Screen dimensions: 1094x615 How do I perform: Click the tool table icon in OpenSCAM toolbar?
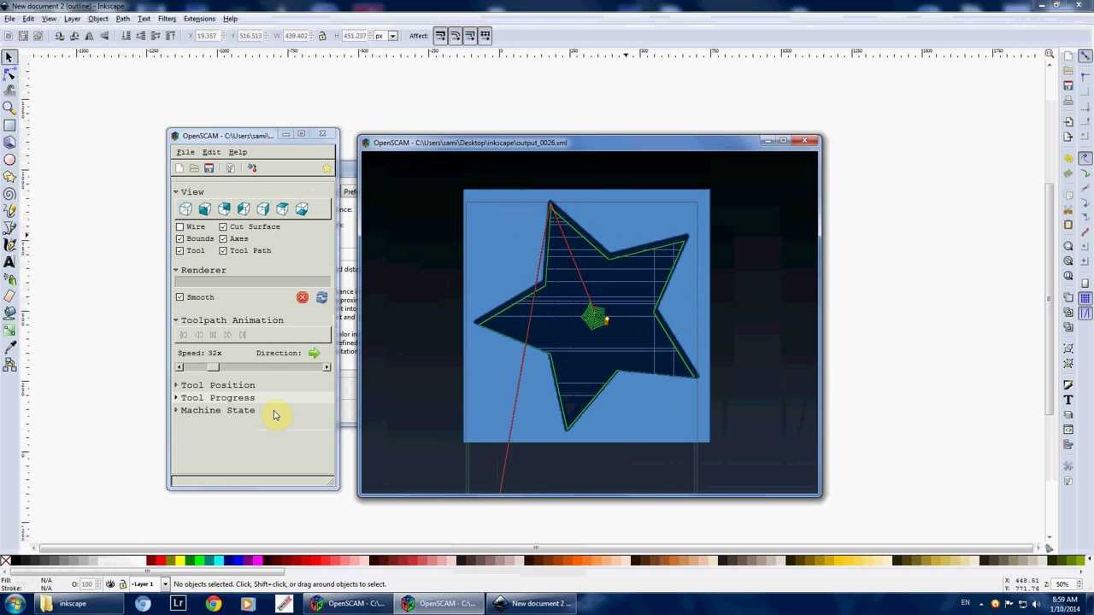point(251,168)
